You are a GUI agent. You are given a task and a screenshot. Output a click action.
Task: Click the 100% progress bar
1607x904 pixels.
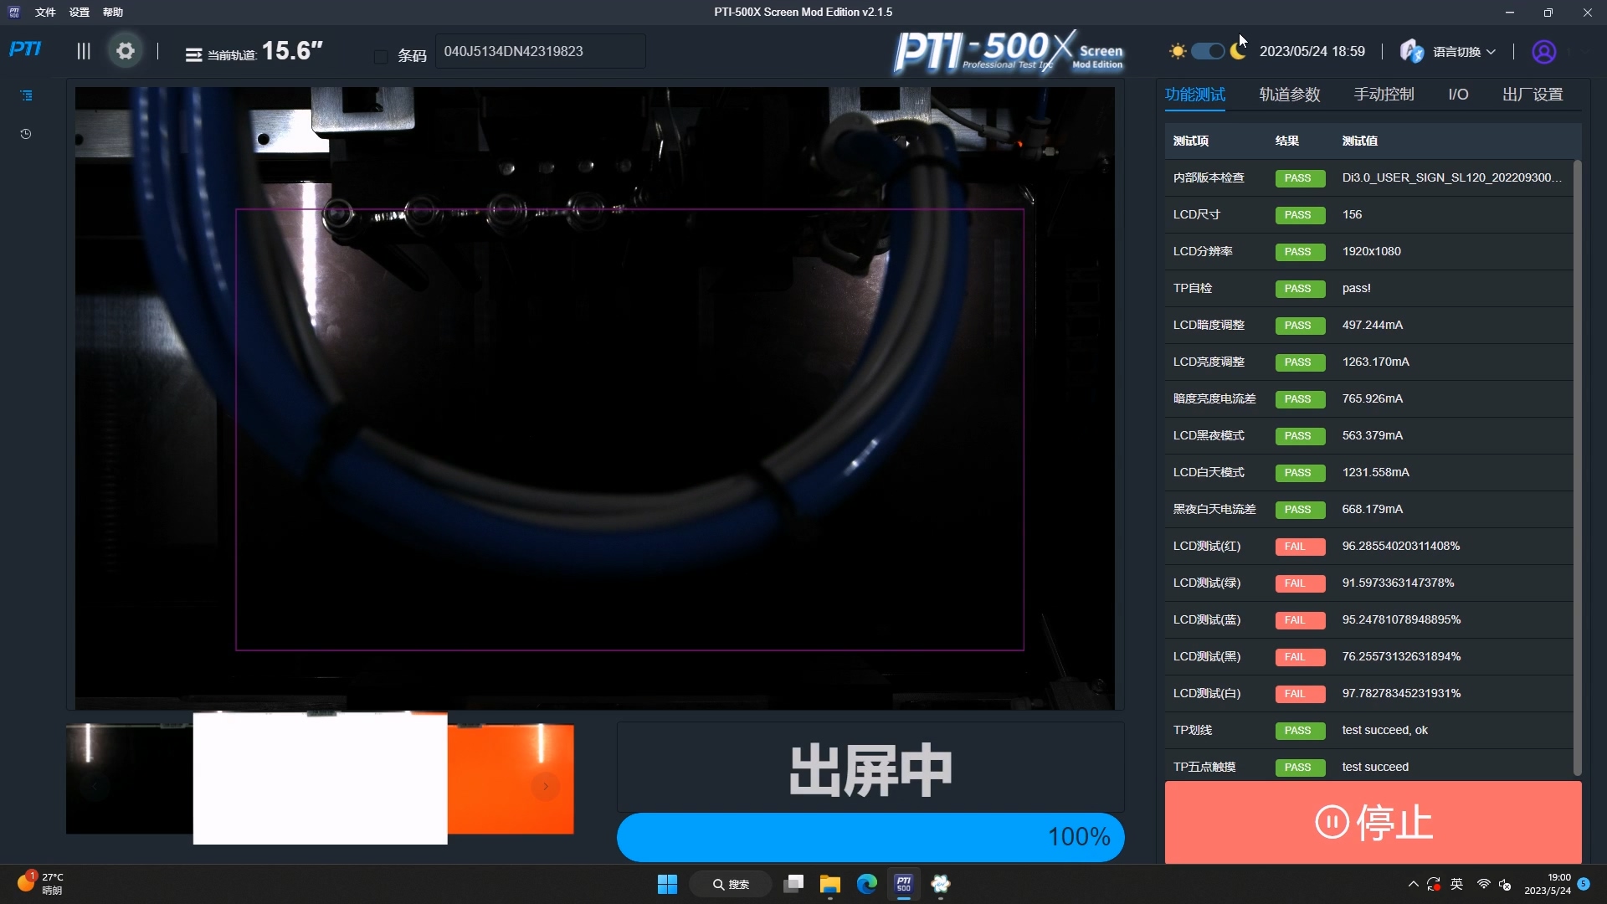click(x=870, y=836)
